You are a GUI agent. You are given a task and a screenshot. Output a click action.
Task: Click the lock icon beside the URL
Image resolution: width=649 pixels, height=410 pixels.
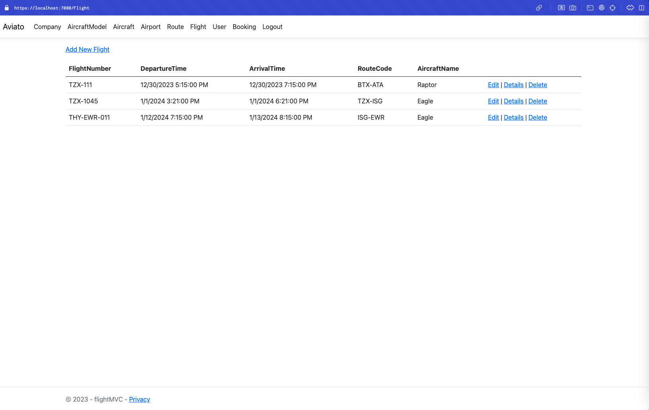[x=7, y=8]
